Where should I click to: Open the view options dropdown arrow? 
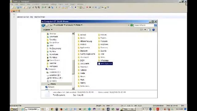[145, 30]
